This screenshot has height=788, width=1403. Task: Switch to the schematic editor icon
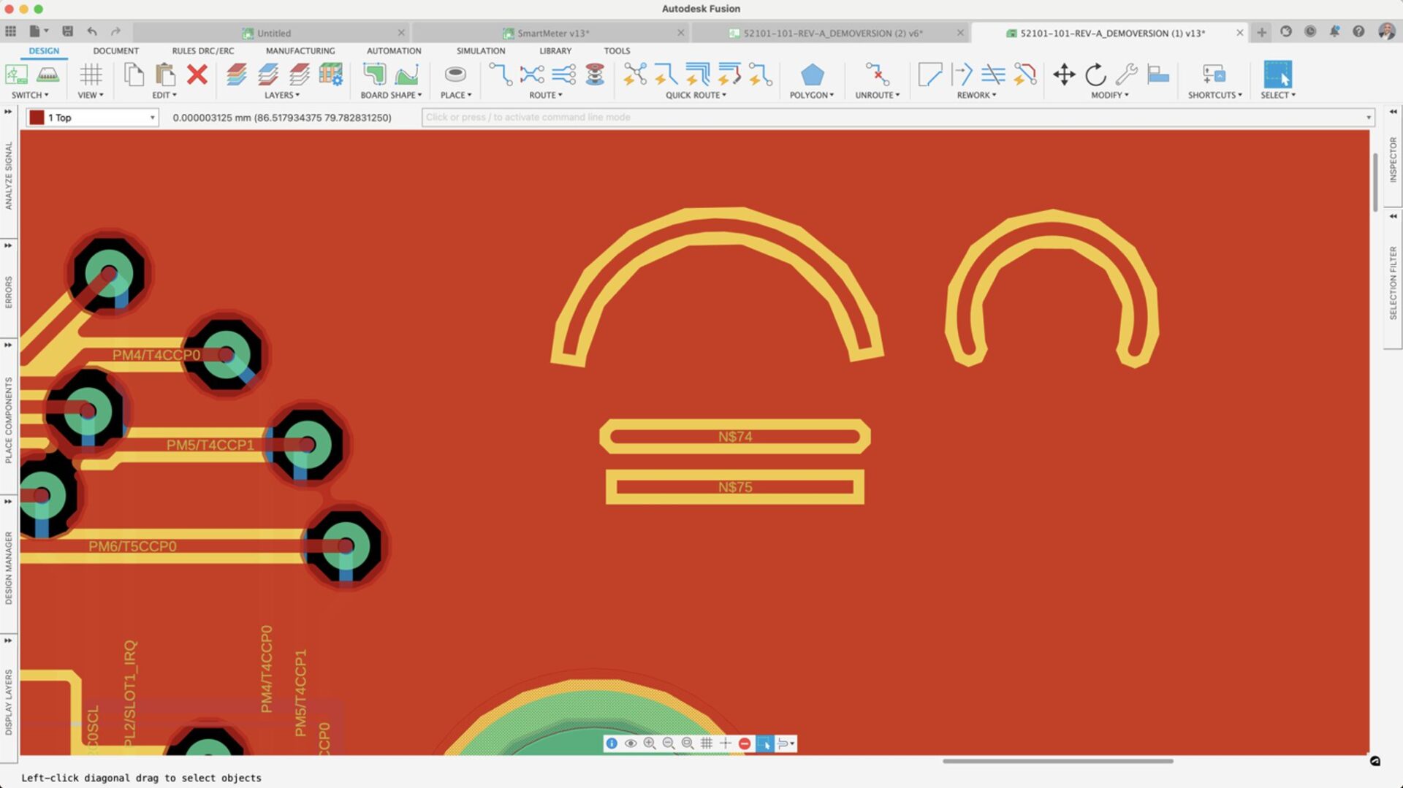click(16, 74)
